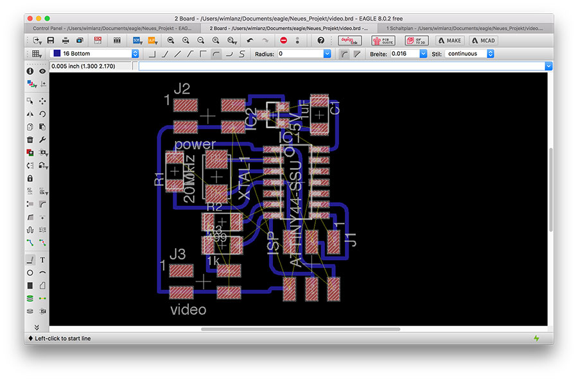Click the horizontal scrollbar below the canvas
The width and height of the screenshot is (578, 379).
point(301,329)
